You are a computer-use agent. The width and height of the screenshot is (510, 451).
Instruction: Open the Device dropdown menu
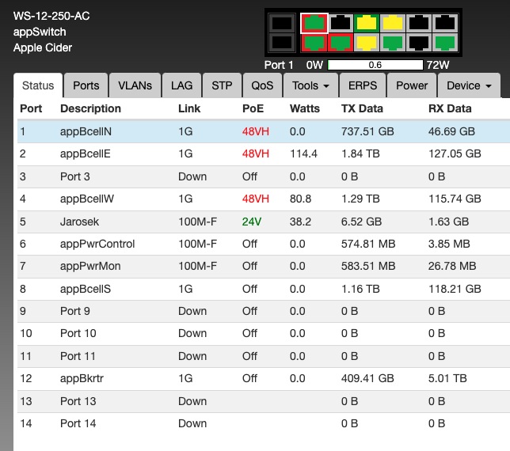[x=470, y=85]
